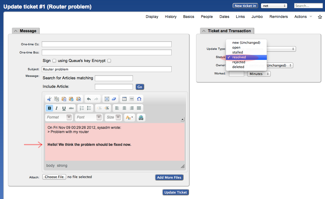The width and height of the screenshot is (325, 199).
Task: Select the 'stalled' status option
Action: (237, 52)
